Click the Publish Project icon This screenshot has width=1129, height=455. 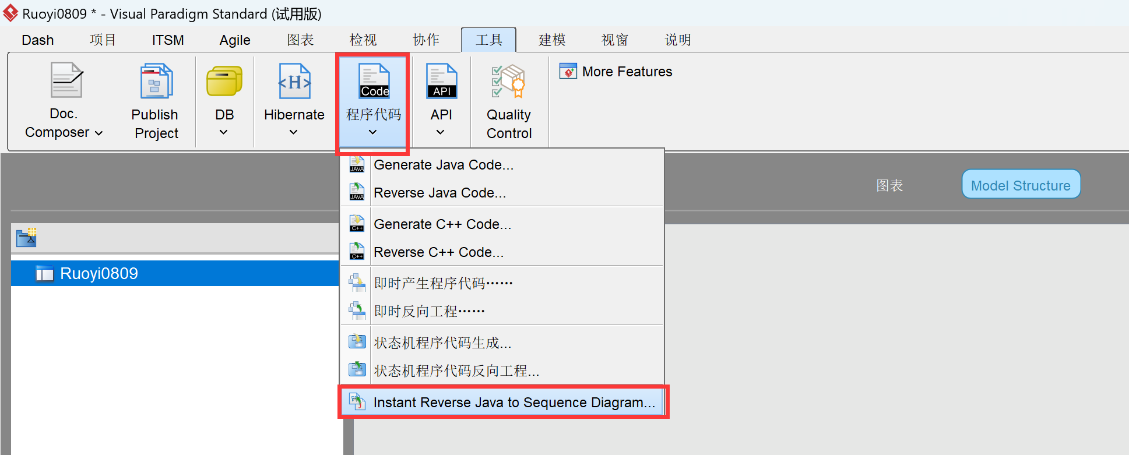[x=156, y=81]
